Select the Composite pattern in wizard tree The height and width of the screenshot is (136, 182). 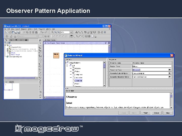tap(79, 75)
